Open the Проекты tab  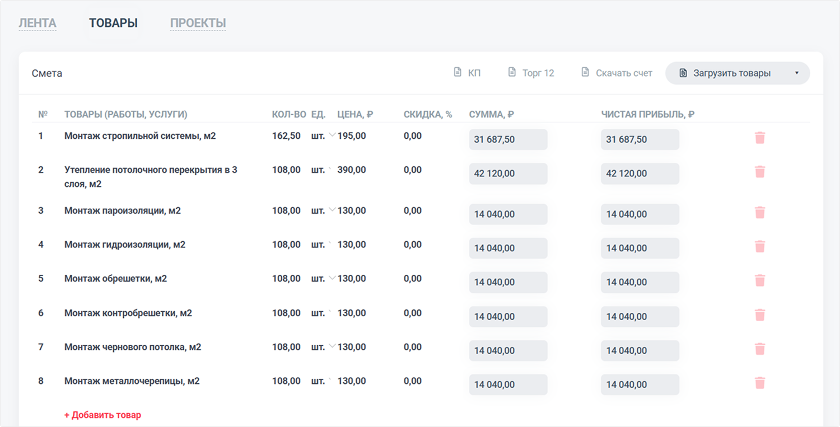(x=198, y=23)
